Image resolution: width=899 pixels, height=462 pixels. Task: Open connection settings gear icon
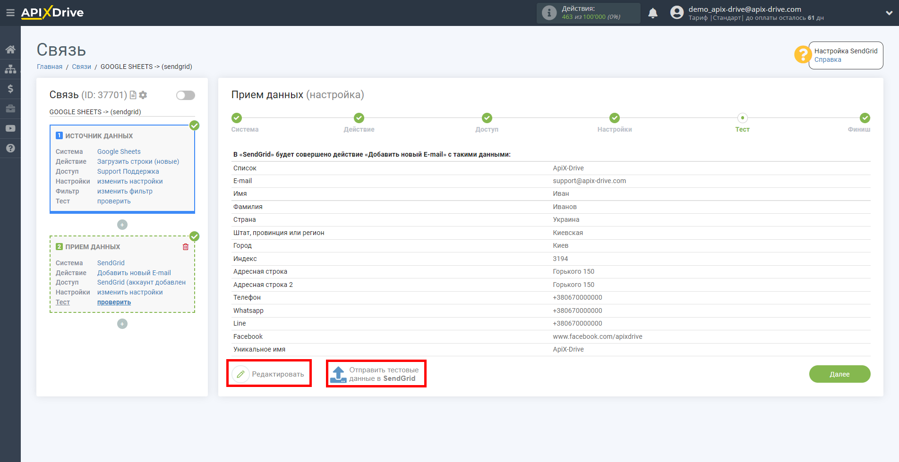point(143,95)
